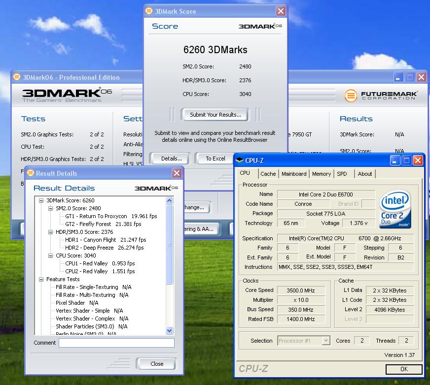Select HDR1 - Canyon Flight row
Viewport: 430px width, 385px height.
click(106, 240)
